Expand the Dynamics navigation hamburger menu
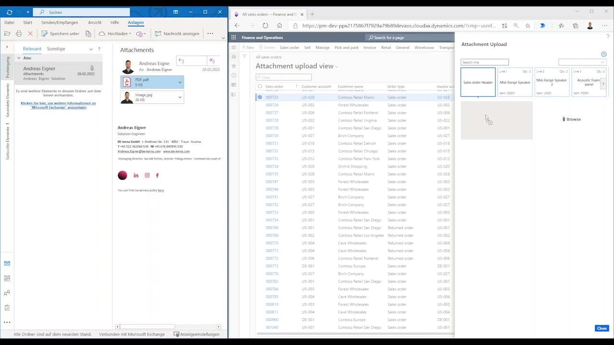 (234, 47)
